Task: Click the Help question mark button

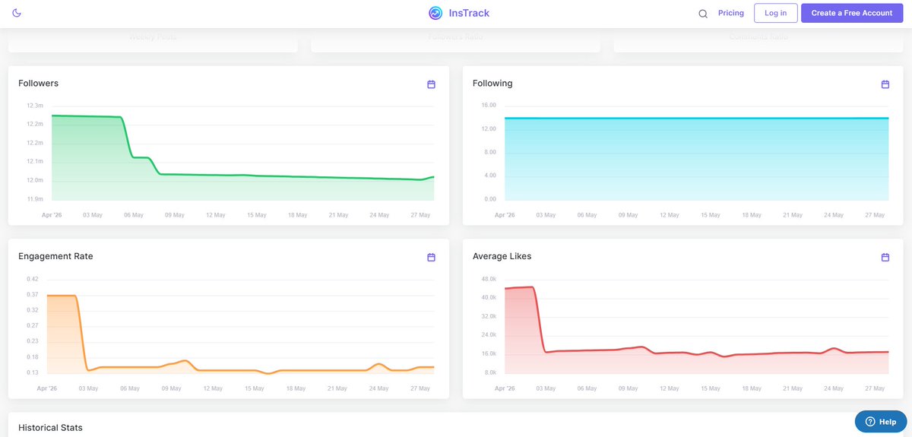Action: click(x=881, y=422)
